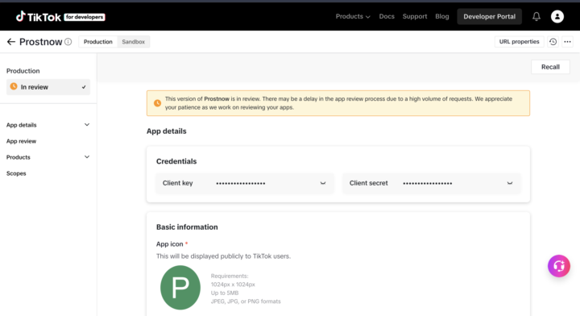
Task: Click the TikTok for developers logo
Action: point(60,17)
